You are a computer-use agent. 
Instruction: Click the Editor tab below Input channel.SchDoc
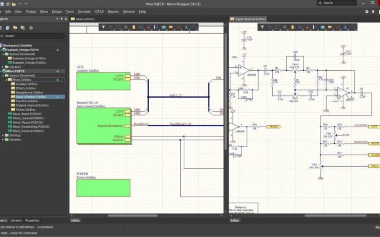[x=235, y=221]
